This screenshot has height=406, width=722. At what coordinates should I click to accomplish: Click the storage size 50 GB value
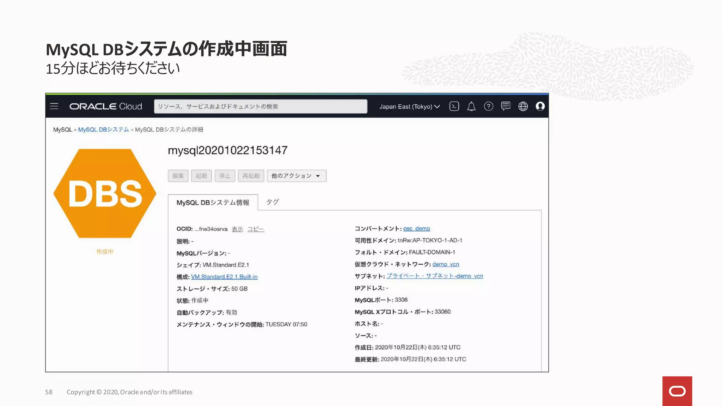tap(239, 289)
